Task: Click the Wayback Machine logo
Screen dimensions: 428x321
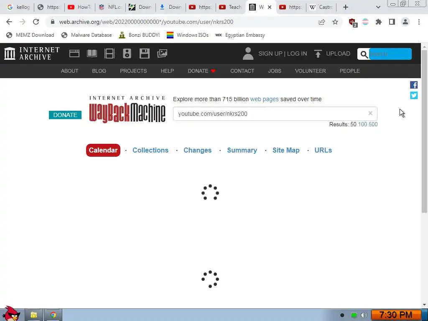Action: (127, 110)
